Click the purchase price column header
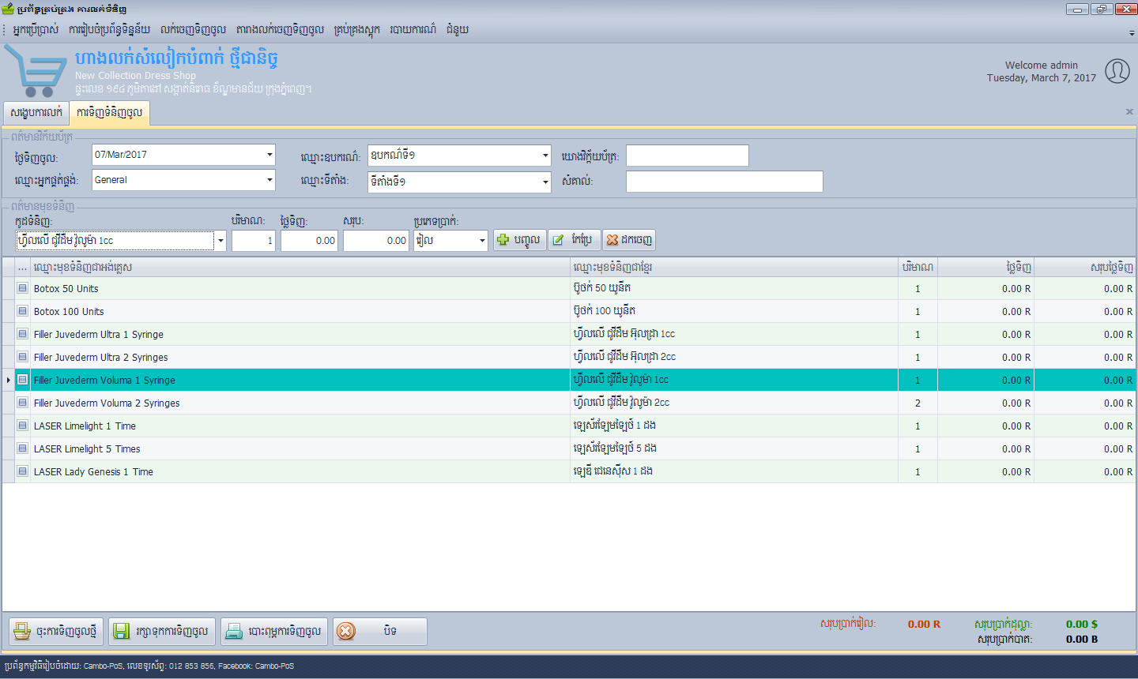Screen dimensions: 1138x679 point(985,267)
